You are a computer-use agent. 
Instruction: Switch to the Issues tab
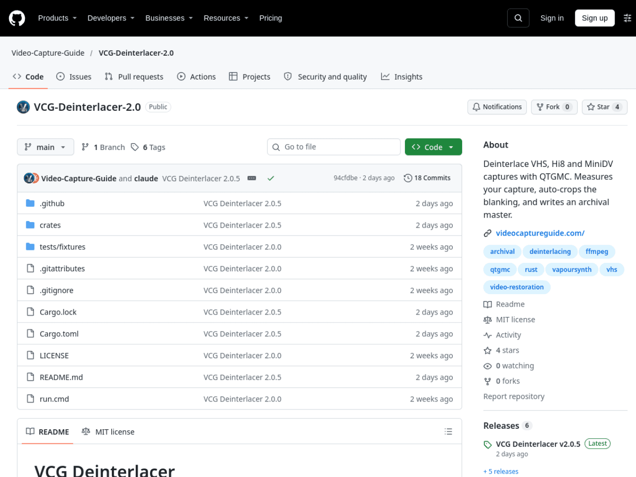[74, 77]
